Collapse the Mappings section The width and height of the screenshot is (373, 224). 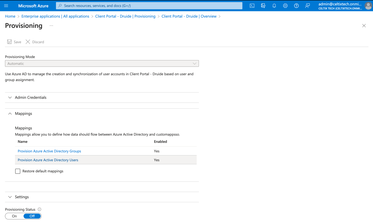[x=102, y=114]
